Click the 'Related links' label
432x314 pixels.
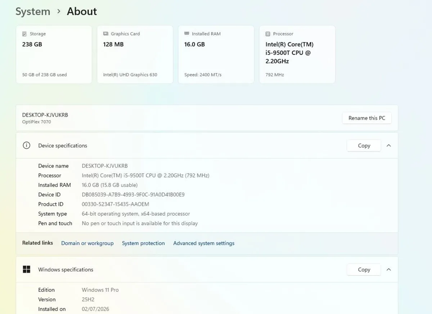click(37, 243)
